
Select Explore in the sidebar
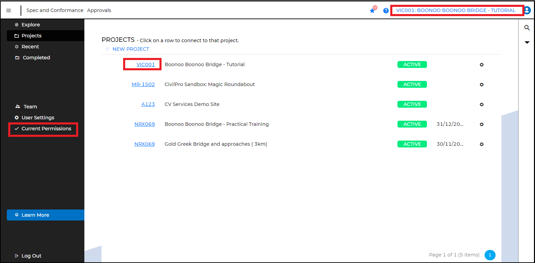click(31, 25)
